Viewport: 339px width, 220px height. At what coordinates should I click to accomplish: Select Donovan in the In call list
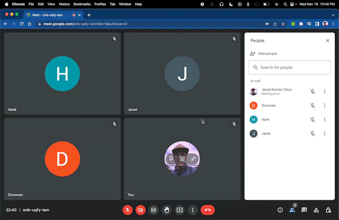pyautogui.click(x=289, y=105)
